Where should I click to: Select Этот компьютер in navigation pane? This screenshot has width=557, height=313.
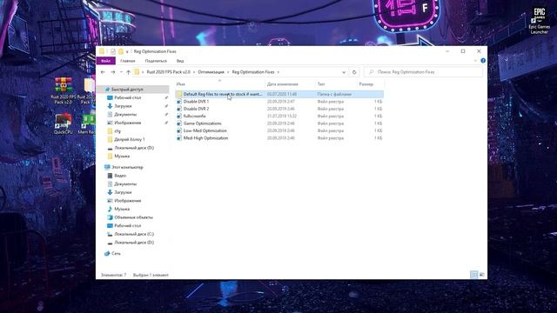click(x=127, y=167)
